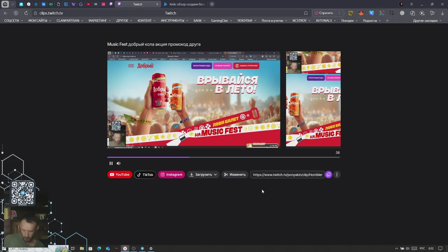This screenshot has width=448, height=252.
Task: Reload the current page
Action: 26,13
